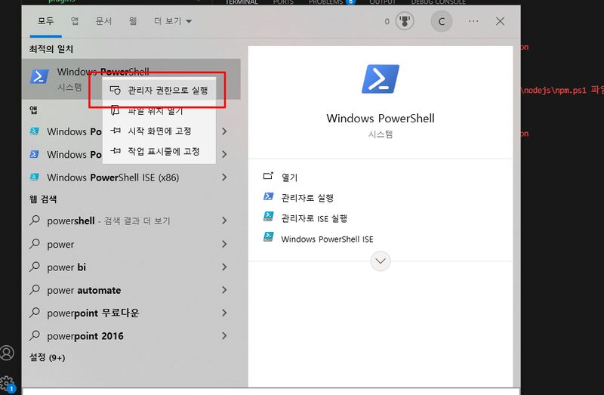The image size is (604, 395).
Task: Expand arrow beside power bi suggestion
Action: point(224,267)
